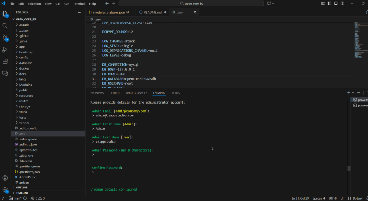
Task: Click the Accounts icon in activity bar
Action: [5, 178]
